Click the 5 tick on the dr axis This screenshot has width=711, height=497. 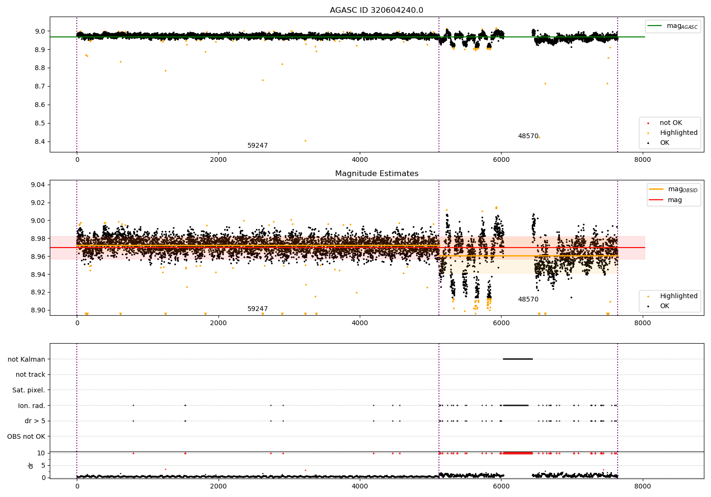click(x=44, y=466)
